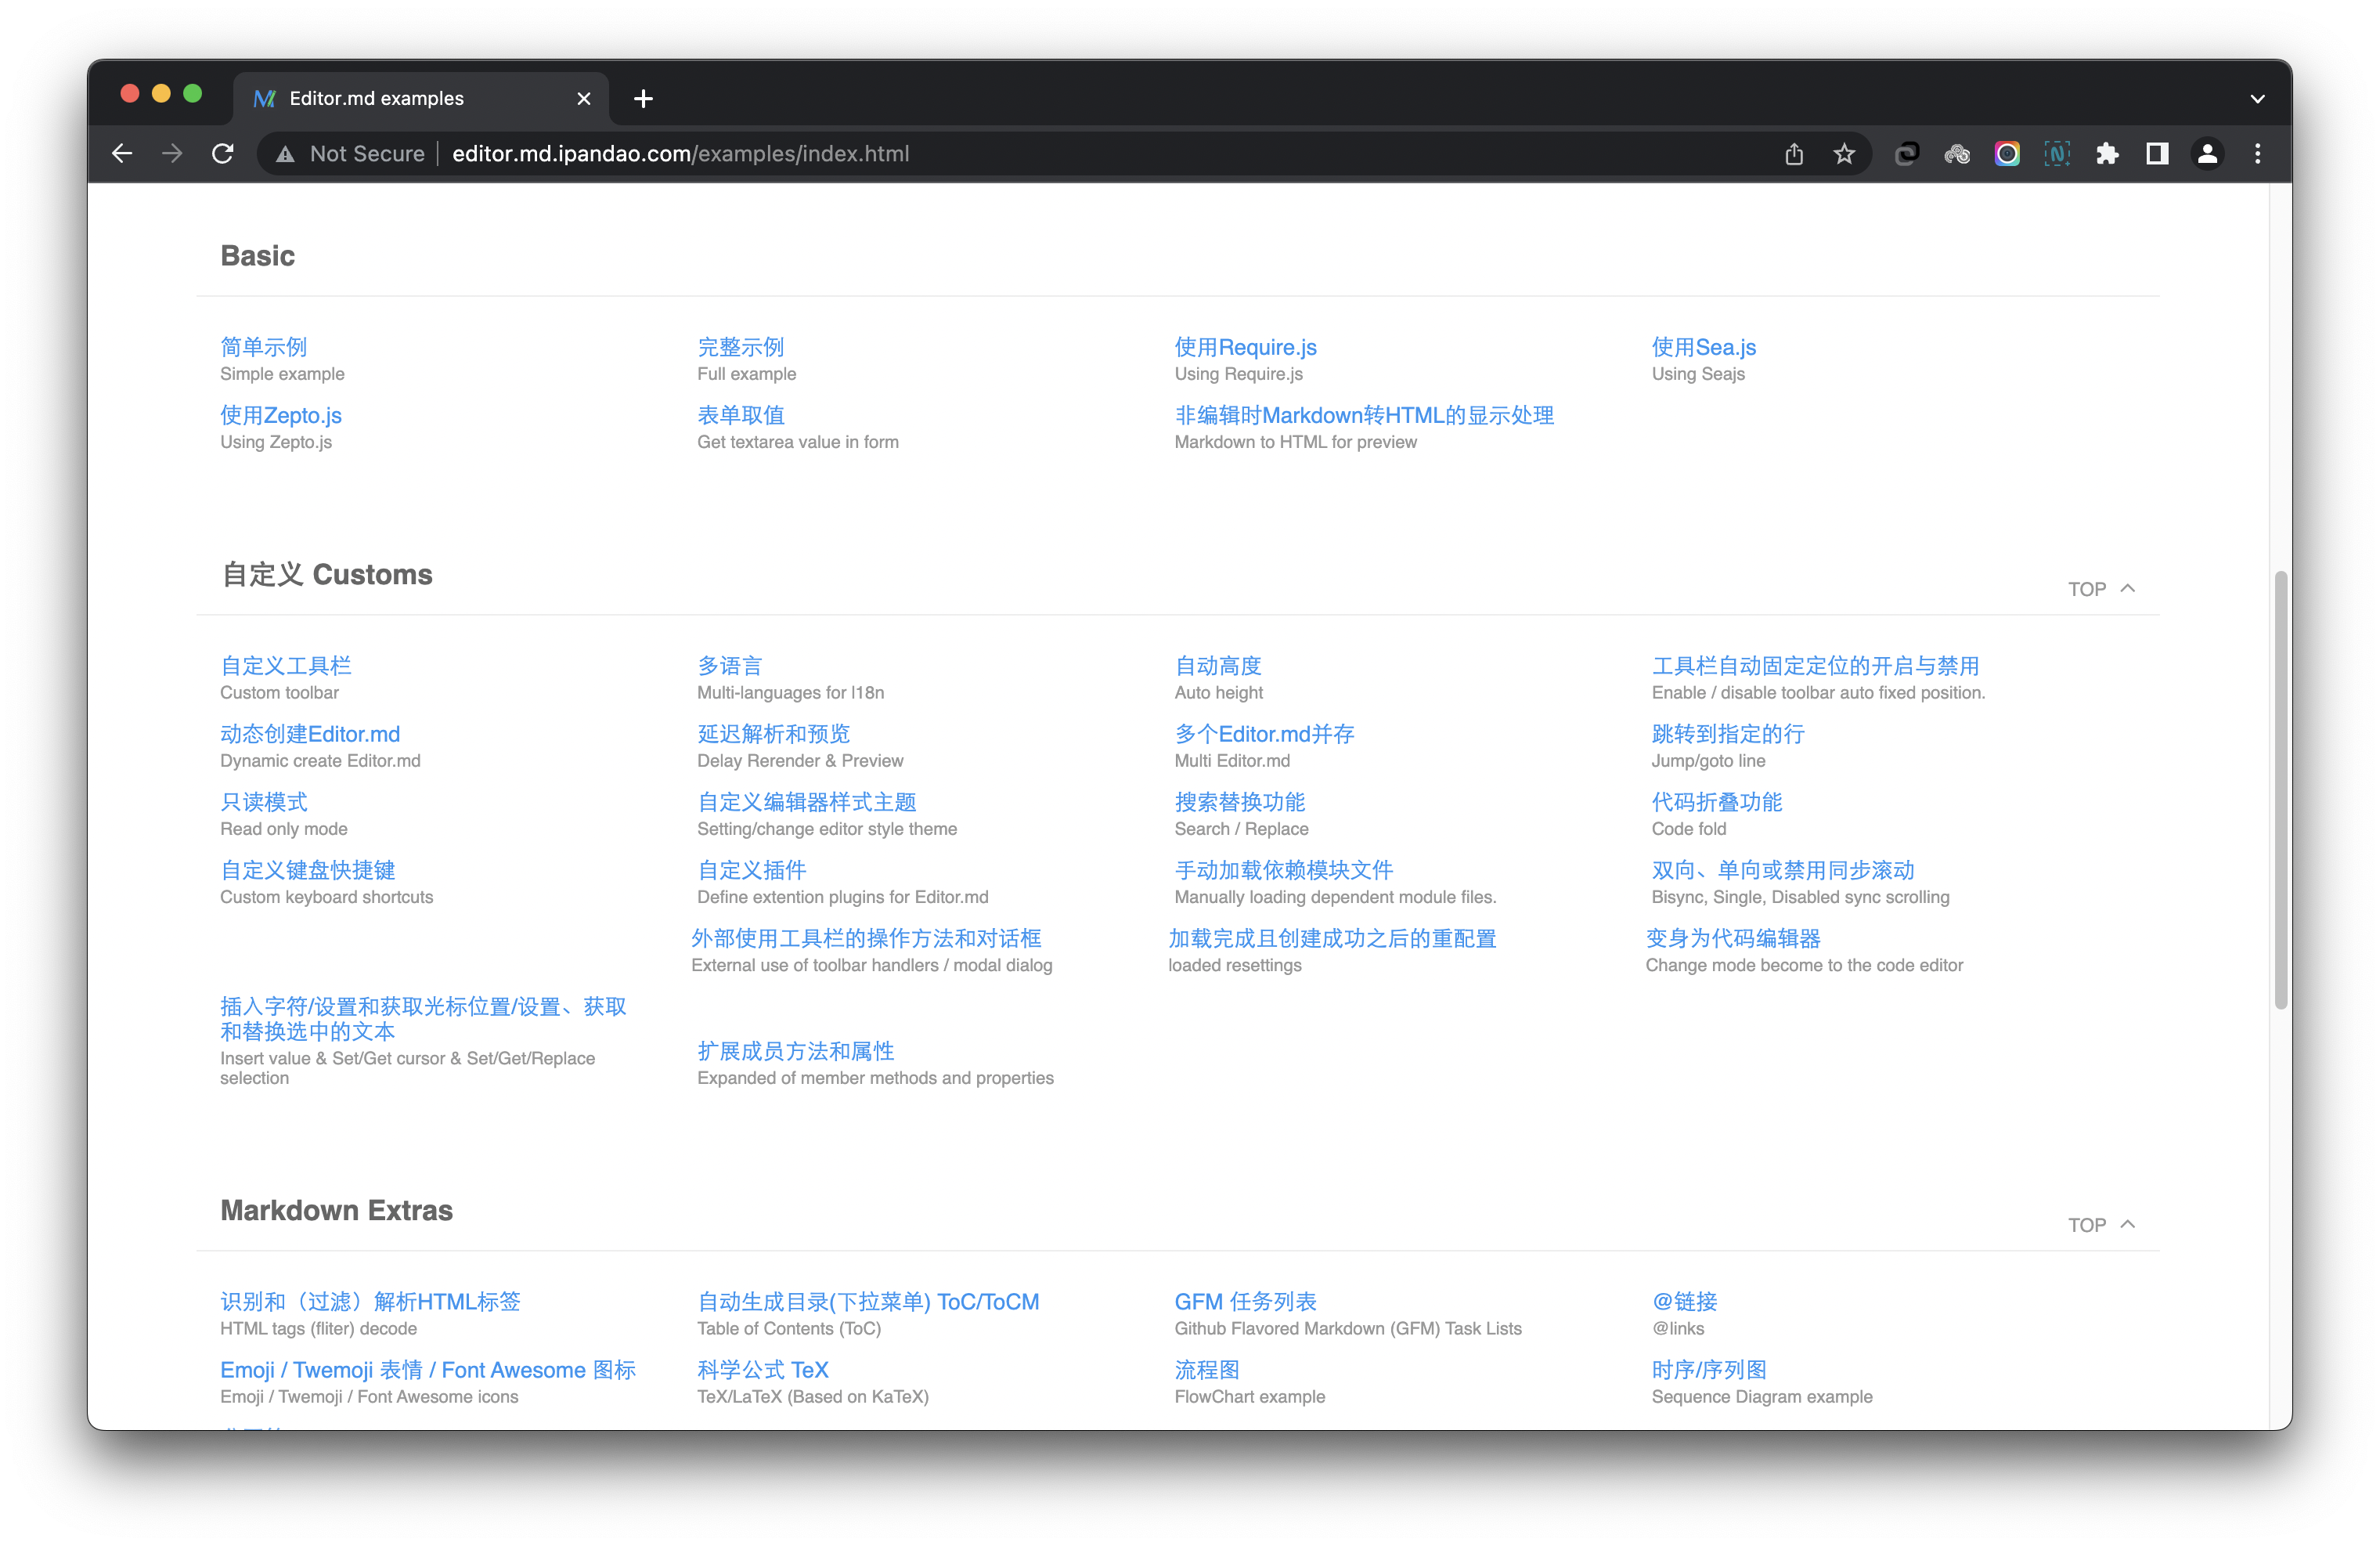Expand the tab search dropdown arrow
This screenshot has height=1546, width=2380.
pos(2257,98)
